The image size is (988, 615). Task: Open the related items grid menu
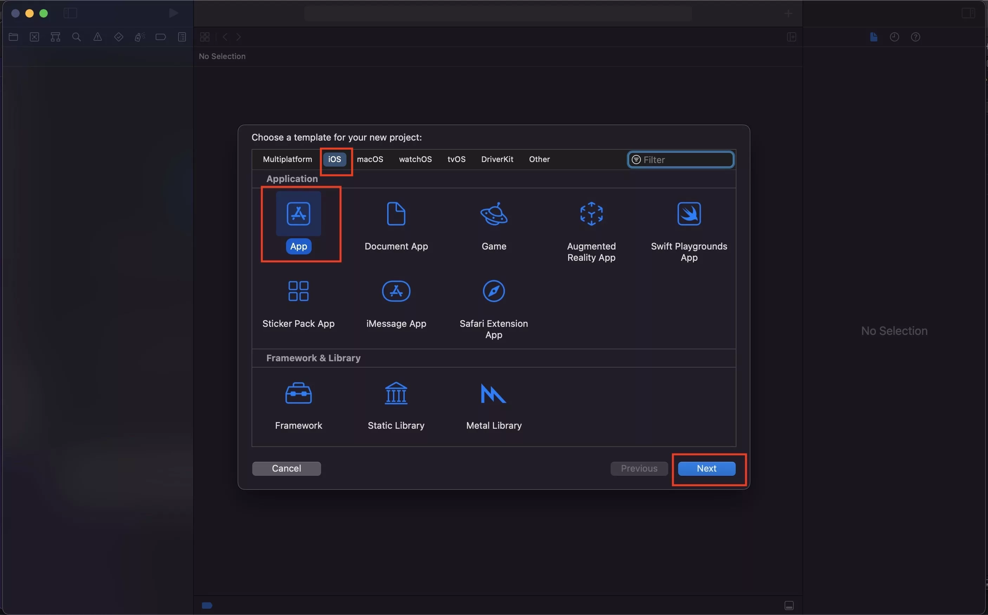[x=205, y=37]
